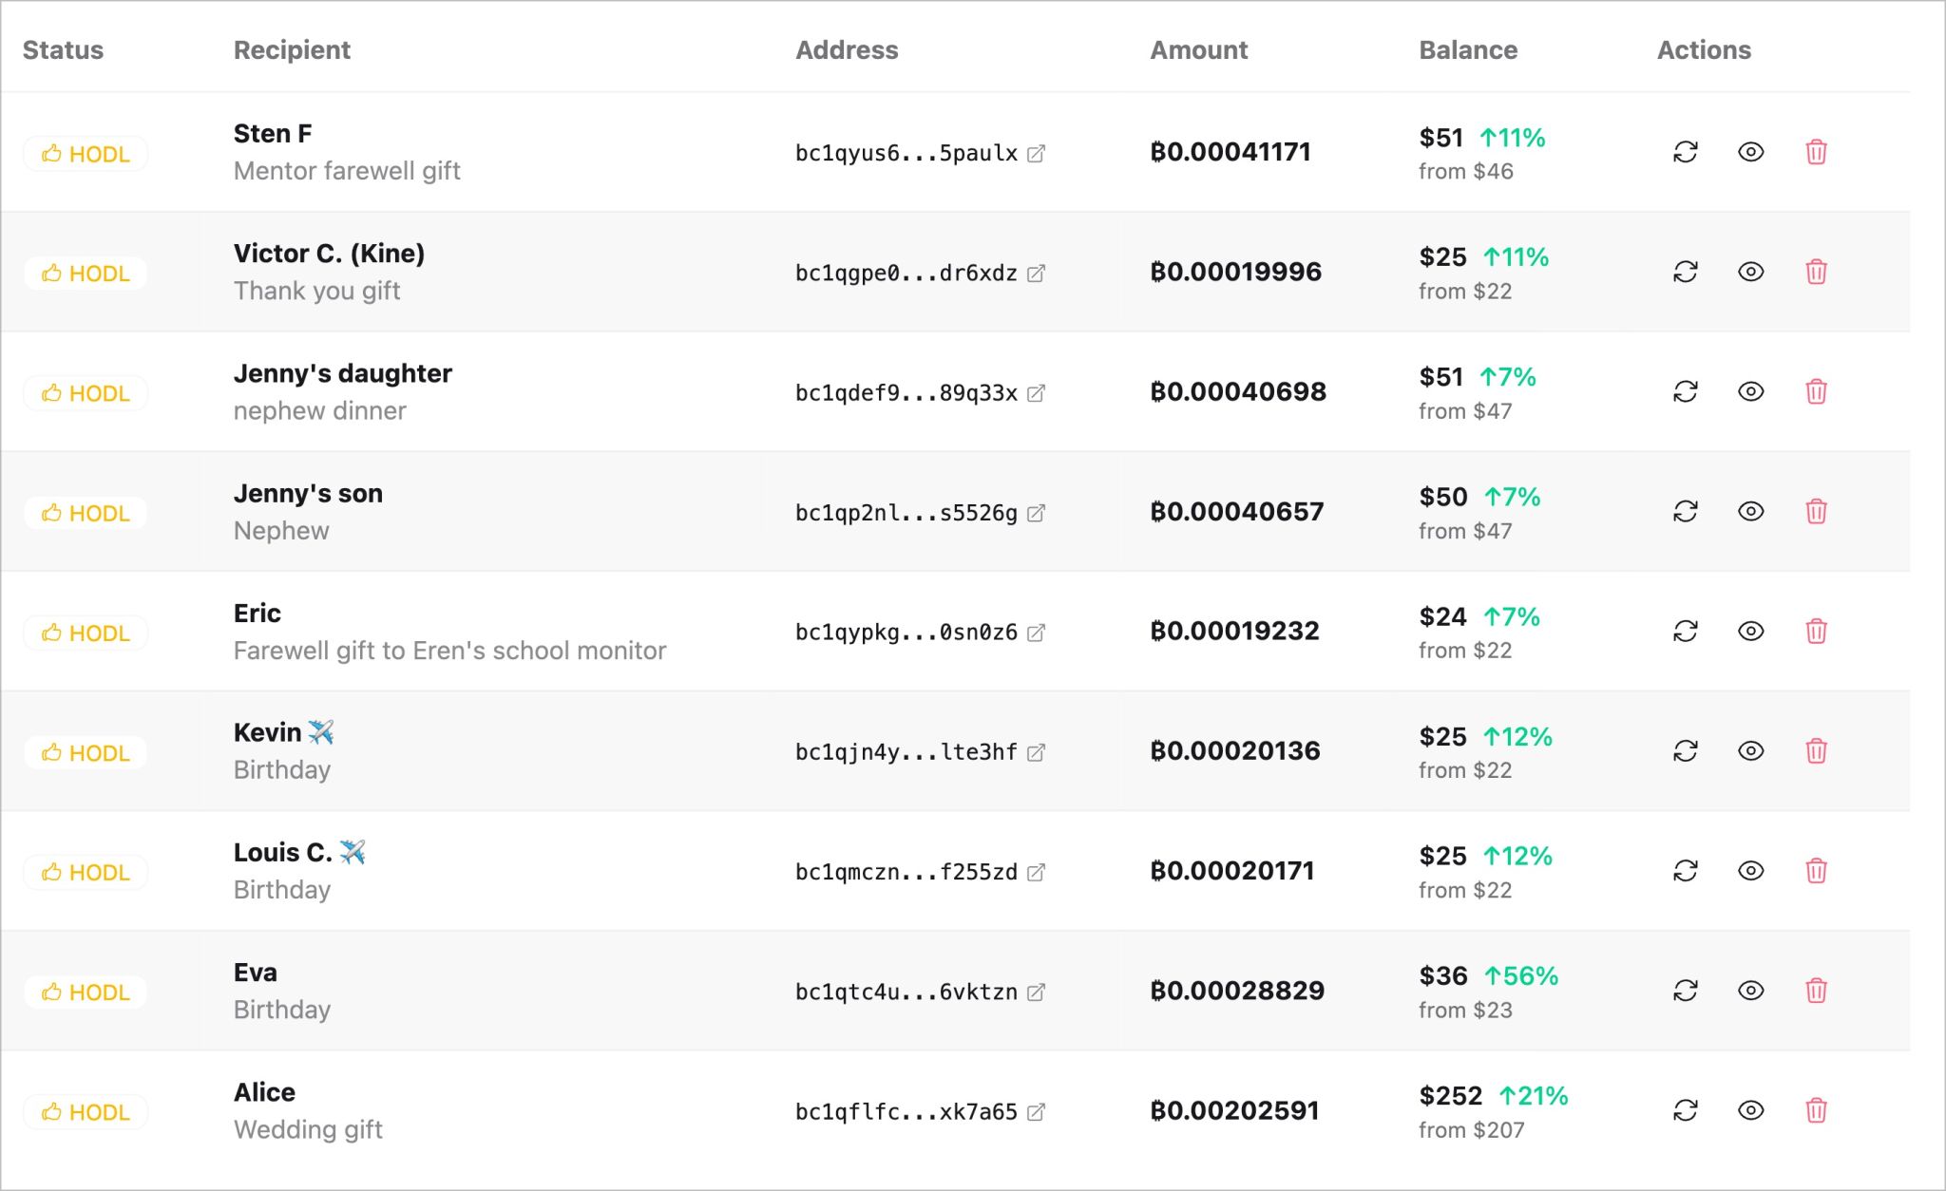Delete the Jenny's son gift
Viewport: 1946px width, 1191px height.
tap(1816, 512)
